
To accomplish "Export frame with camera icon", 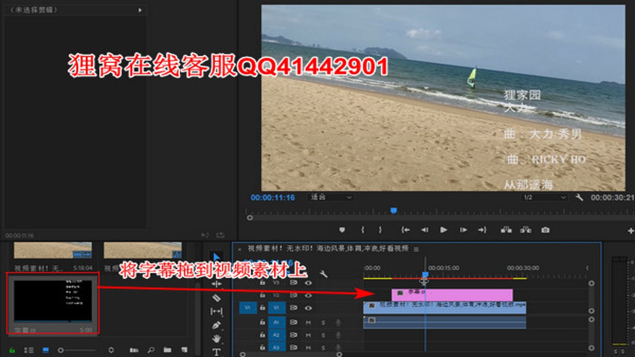I will tap(545, 230).
